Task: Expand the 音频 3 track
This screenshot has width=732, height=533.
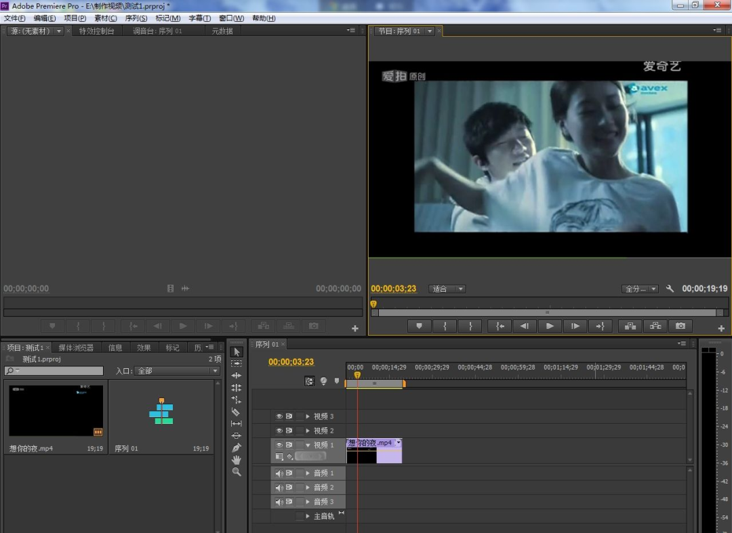Action: pos(308,502)
